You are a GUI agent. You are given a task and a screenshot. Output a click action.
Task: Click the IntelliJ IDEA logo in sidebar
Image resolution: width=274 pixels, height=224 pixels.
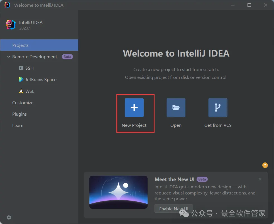click(x=11, y=25)
